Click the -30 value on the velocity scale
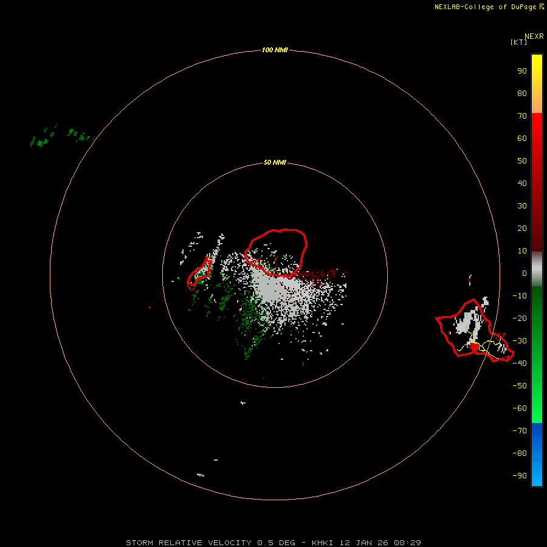 (x=520, y=341)
